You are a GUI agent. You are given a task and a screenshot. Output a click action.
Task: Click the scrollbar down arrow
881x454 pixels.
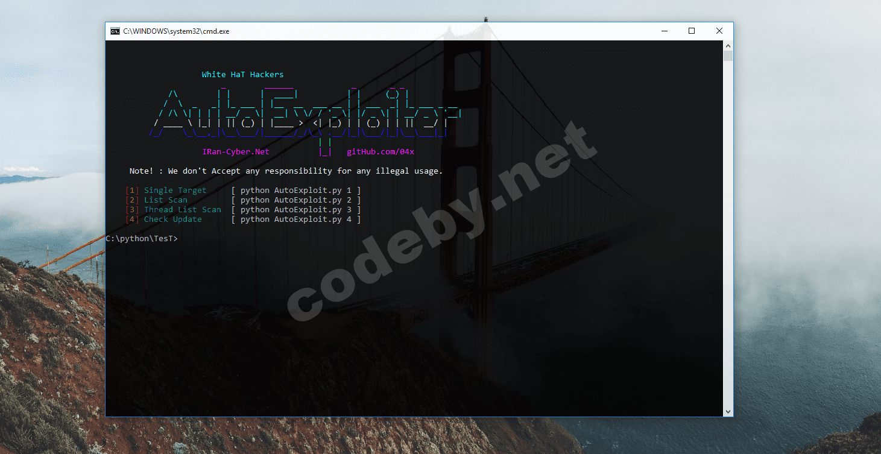coord(728,411)
